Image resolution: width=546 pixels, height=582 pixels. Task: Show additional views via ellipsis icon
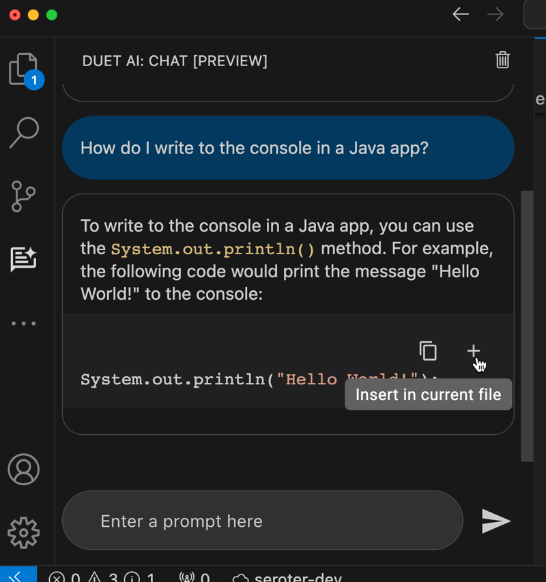(24, 323)
